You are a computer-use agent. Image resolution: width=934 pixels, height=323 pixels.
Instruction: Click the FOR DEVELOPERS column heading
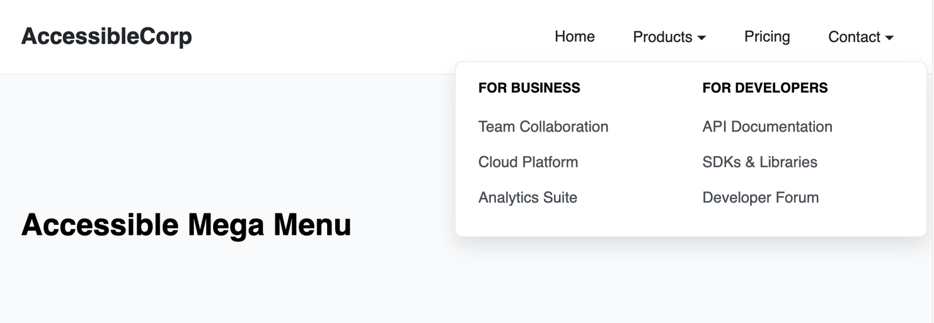765,88
